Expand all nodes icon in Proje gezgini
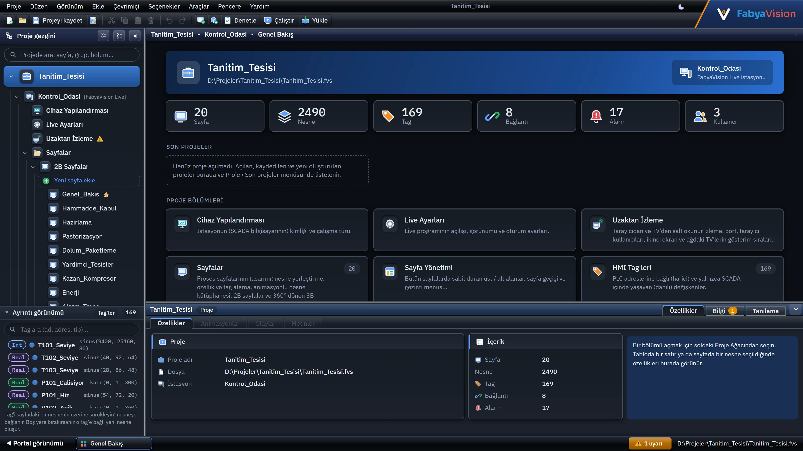Screen dimensions: 803x451 pos(103,36)
